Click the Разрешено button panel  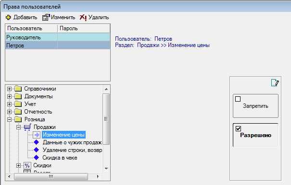tap(255, 135)
